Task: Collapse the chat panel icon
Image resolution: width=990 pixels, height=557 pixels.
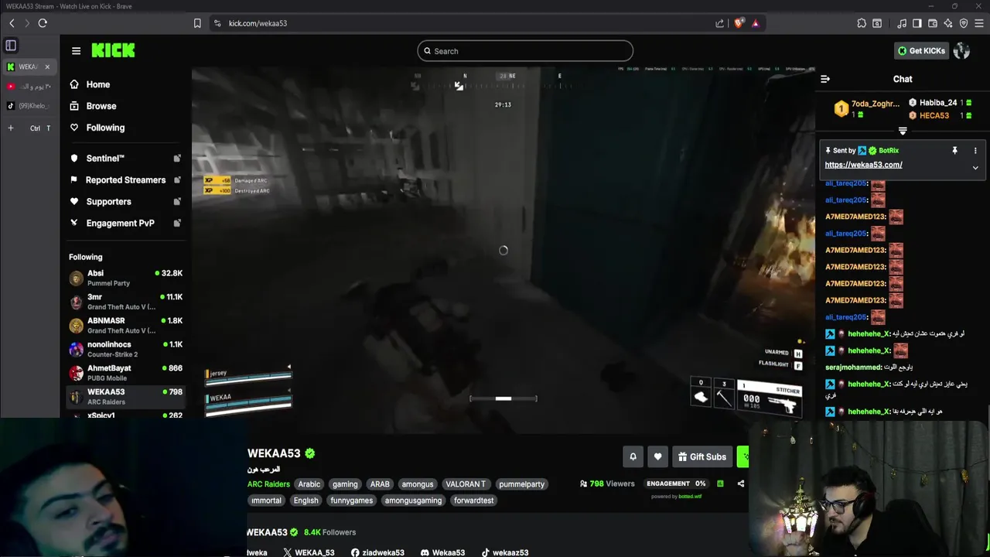Action: pyautogui.click(x=825, y=79)
